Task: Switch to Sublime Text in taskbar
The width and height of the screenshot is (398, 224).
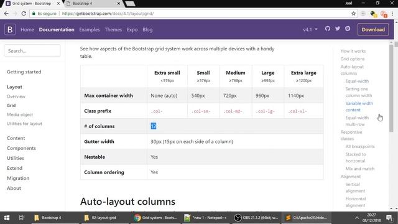Action: point(307,218)
